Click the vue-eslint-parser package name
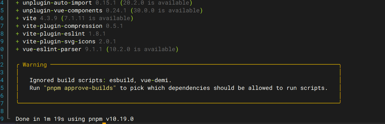 point(52,49)
